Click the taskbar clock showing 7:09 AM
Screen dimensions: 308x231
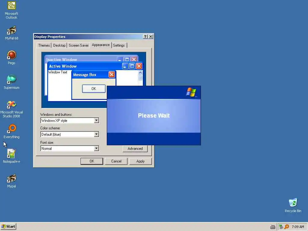pos(298,227)
